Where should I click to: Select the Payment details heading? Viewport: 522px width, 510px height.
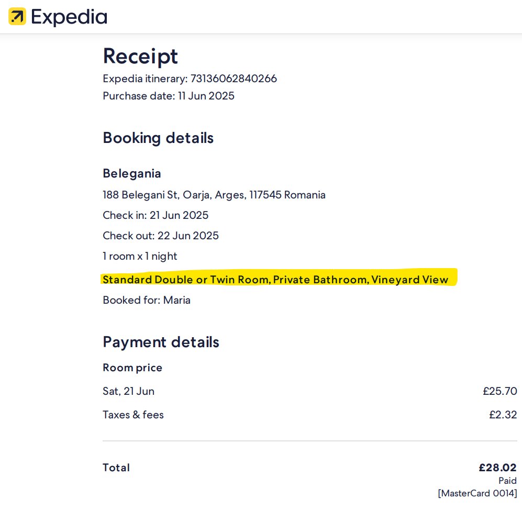tap(161, 342)
